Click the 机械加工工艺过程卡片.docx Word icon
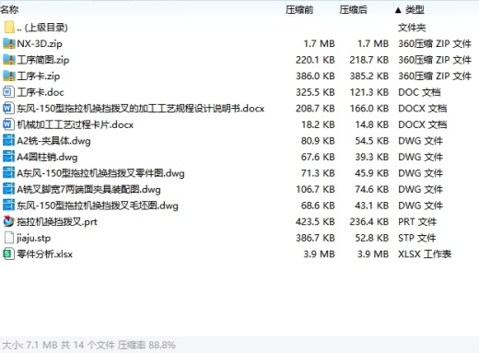This screenshot has height=353, width=479. pos(8,124)
